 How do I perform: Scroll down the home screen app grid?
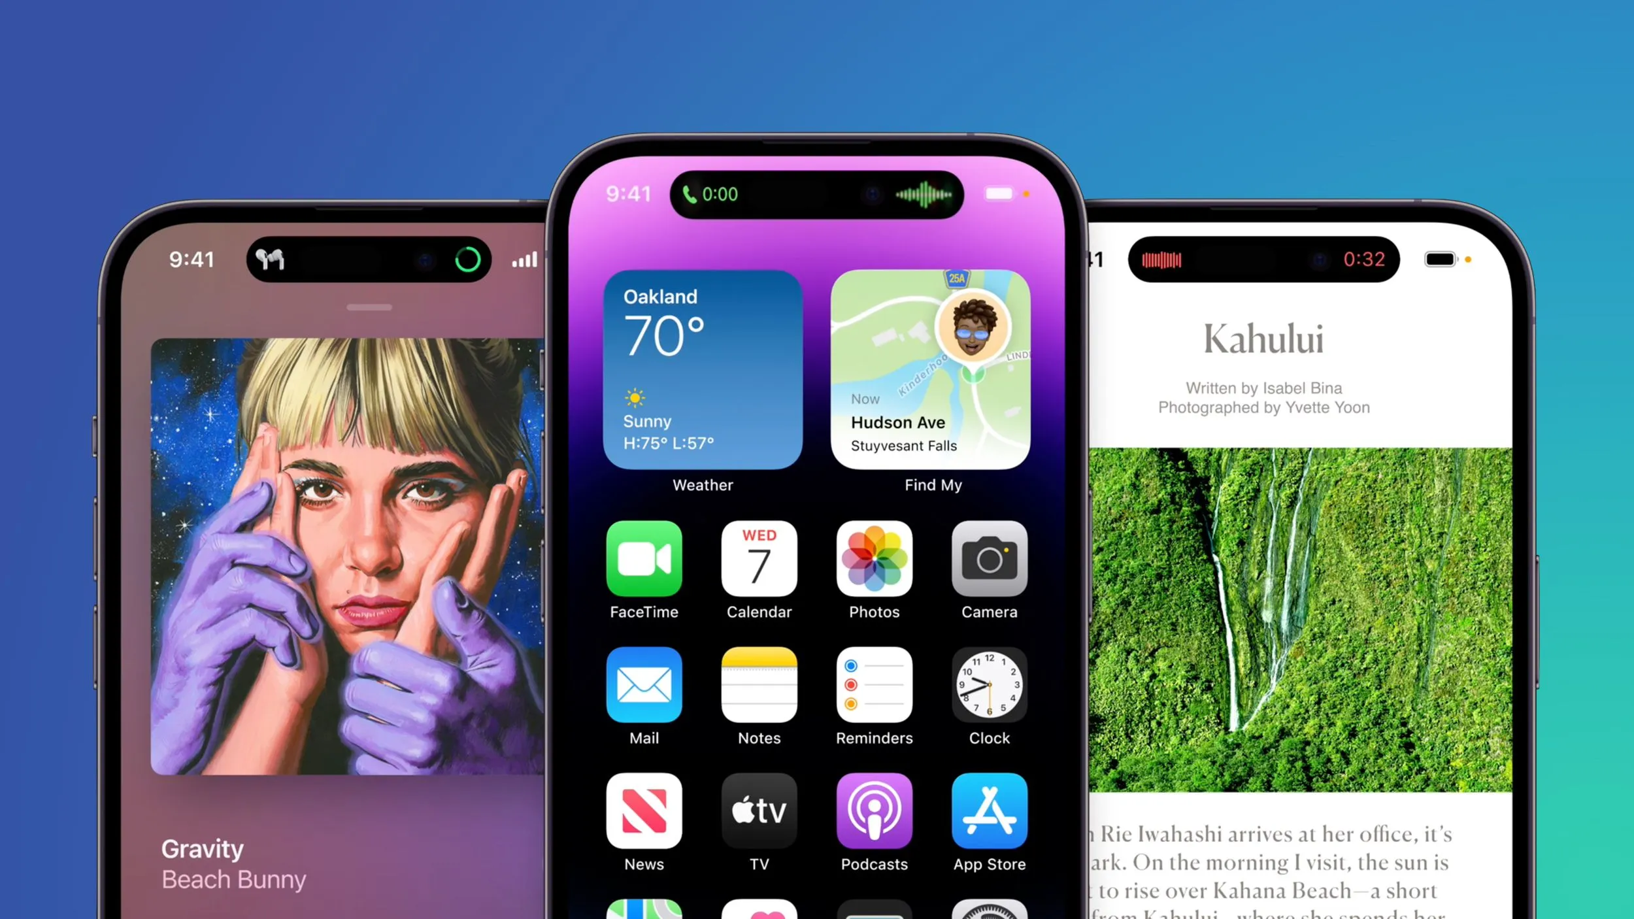click(x=816, y=695)
